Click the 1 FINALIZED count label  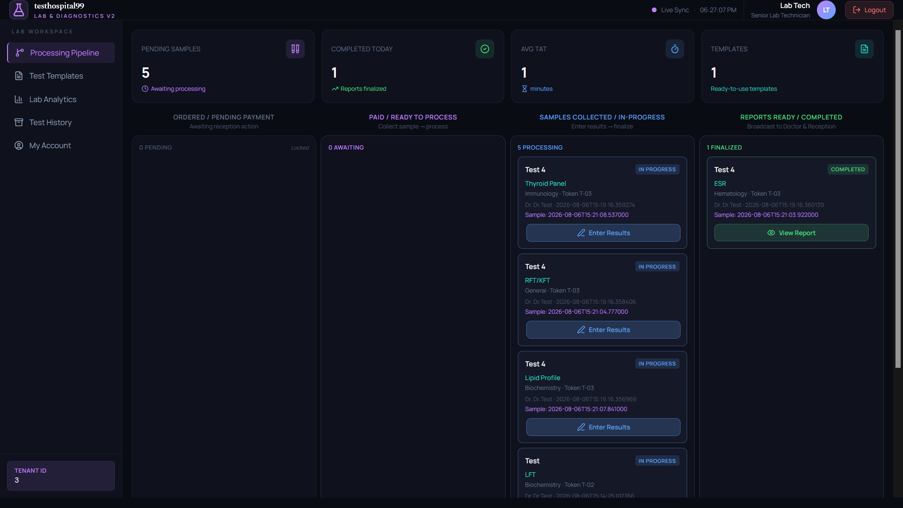pyautogui.click(x=724, y=148)
